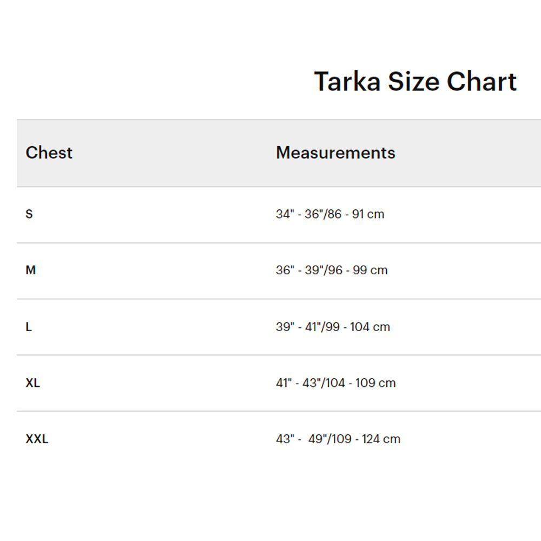
Task: Click the 104 cm value in L row
Action: click(x=370, y=326)
